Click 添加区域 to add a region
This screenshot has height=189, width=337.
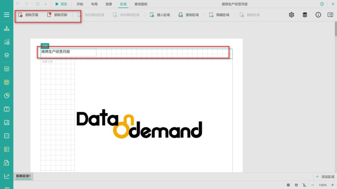point(325,177)
